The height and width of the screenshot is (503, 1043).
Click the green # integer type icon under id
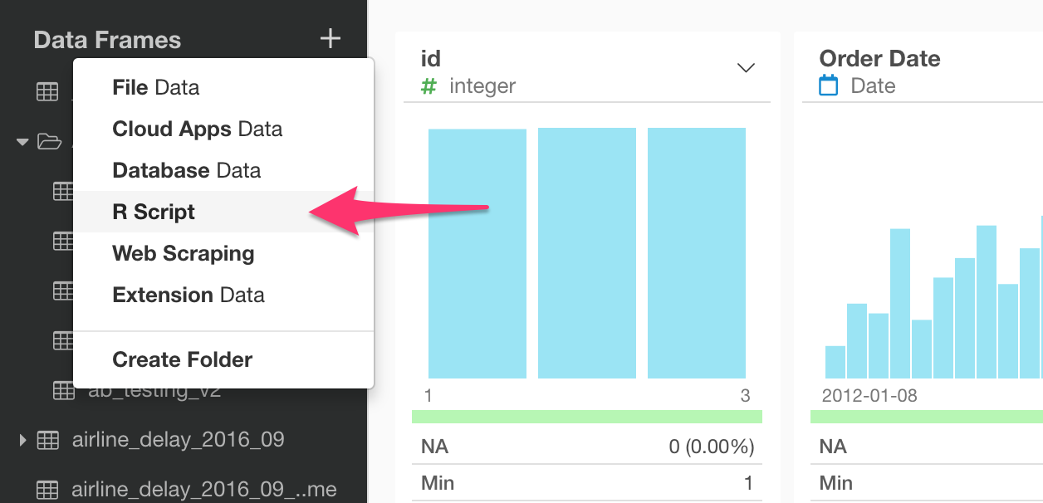point(428,85)
